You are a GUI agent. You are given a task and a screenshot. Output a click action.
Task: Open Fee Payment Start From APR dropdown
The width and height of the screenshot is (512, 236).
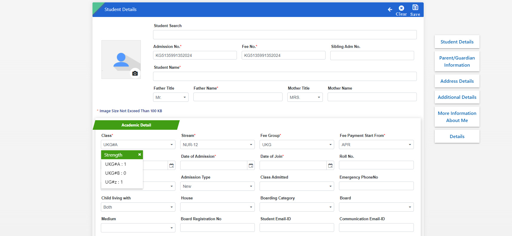(x=376, y=145)
